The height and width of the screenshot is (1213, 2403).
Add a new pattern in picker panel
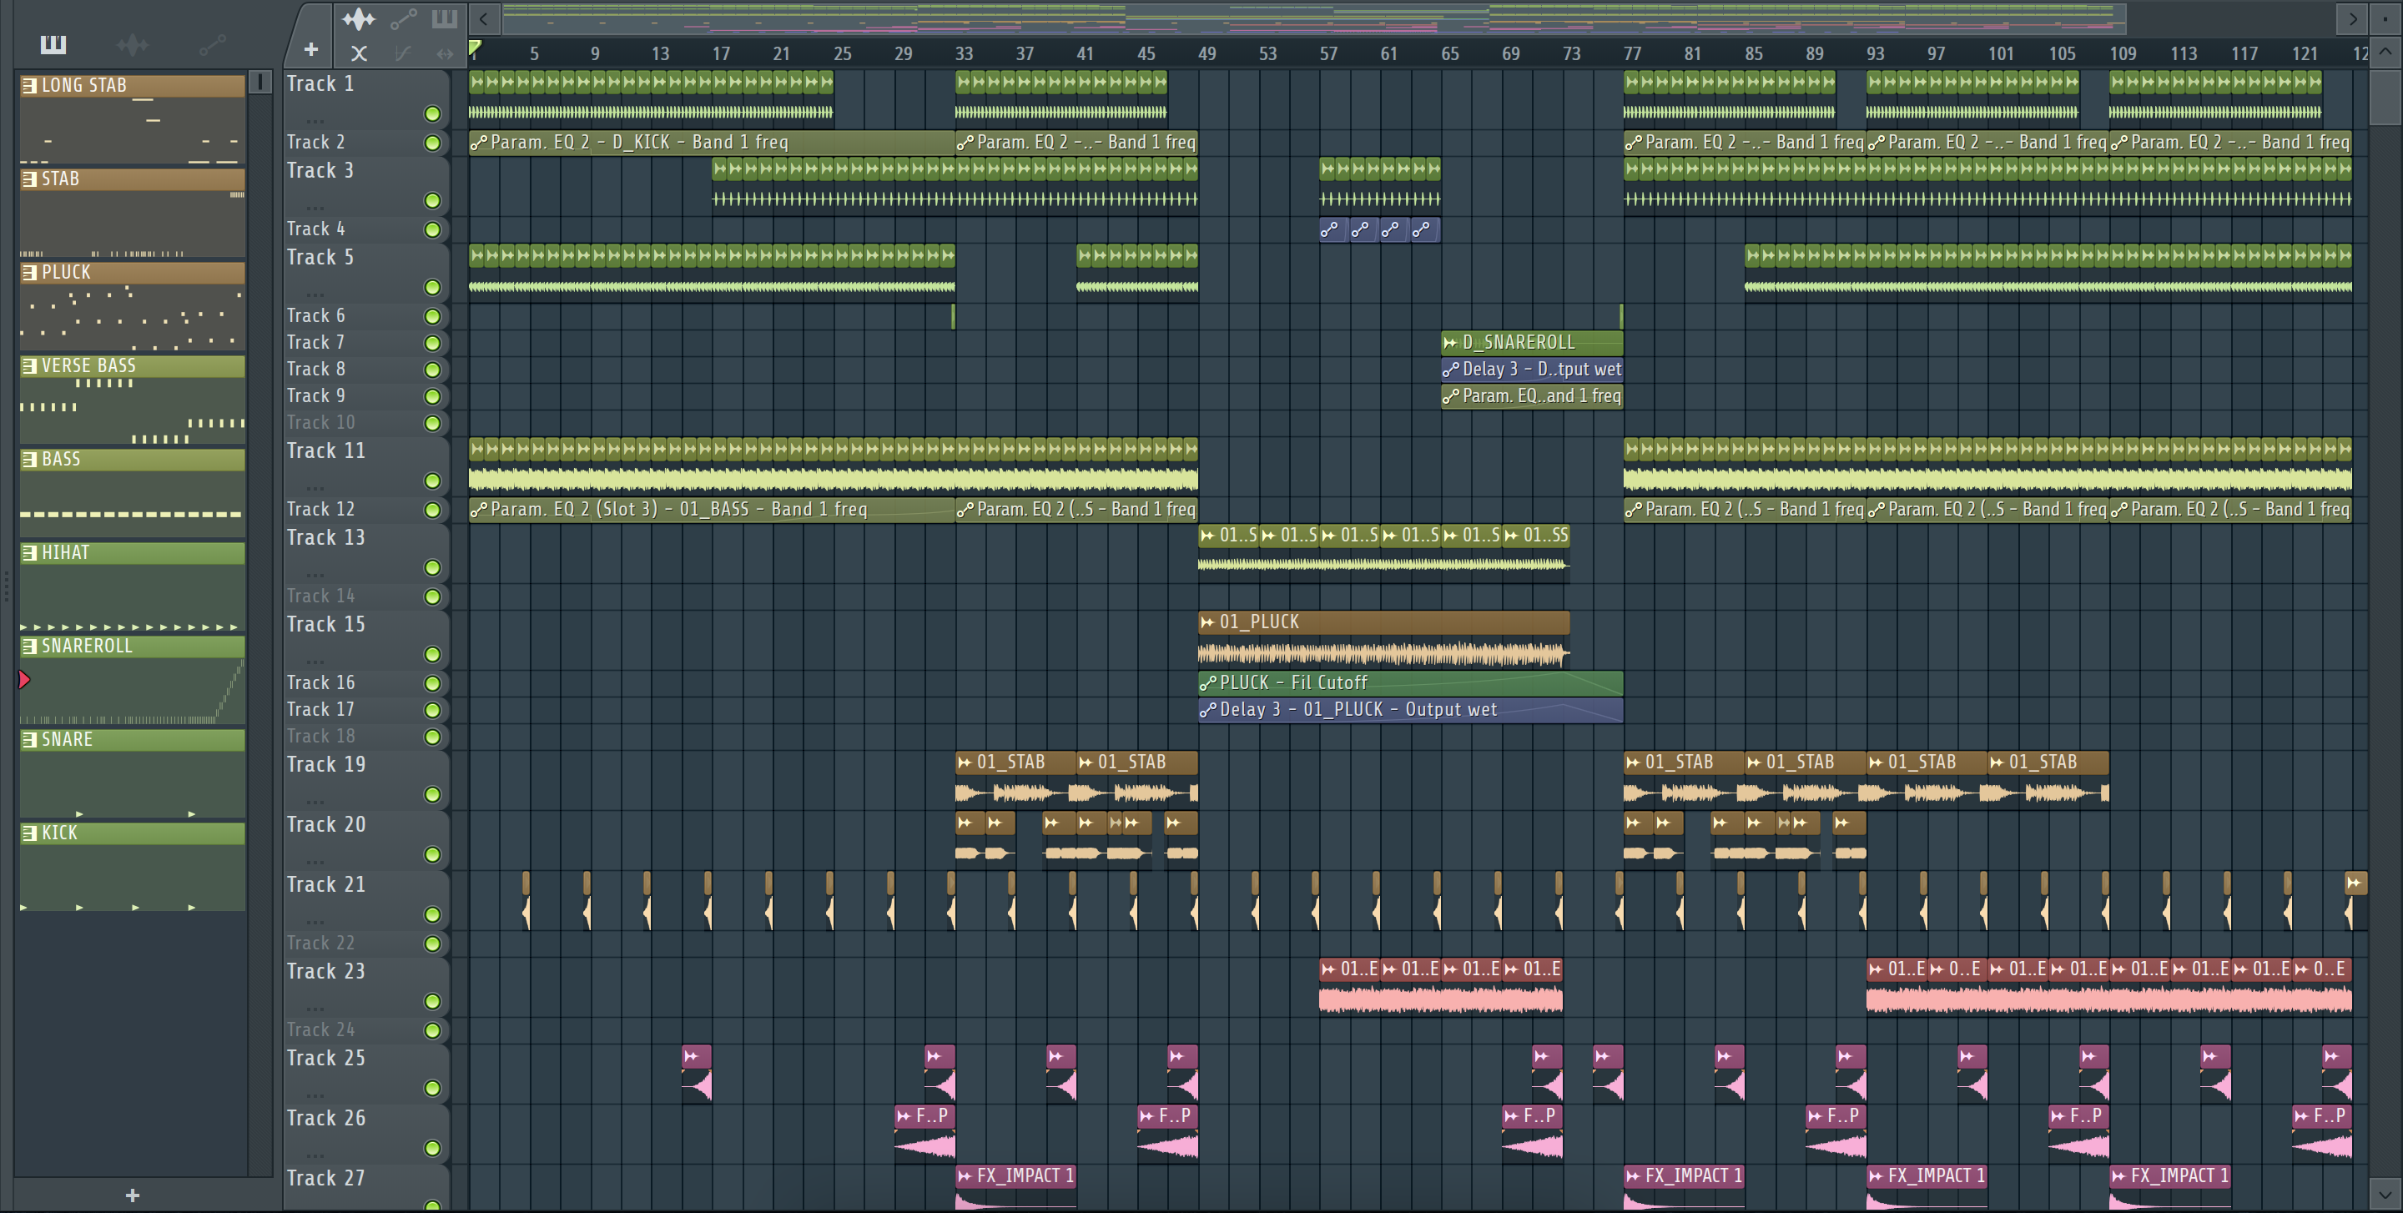pyautogui.click(x=133, y=1195)
